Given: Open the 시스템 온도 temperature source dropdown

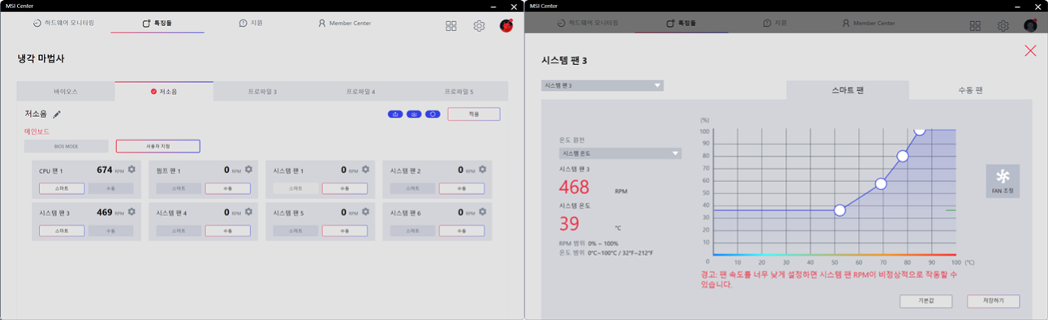Looking at the screenshot, I should (620, 153).
